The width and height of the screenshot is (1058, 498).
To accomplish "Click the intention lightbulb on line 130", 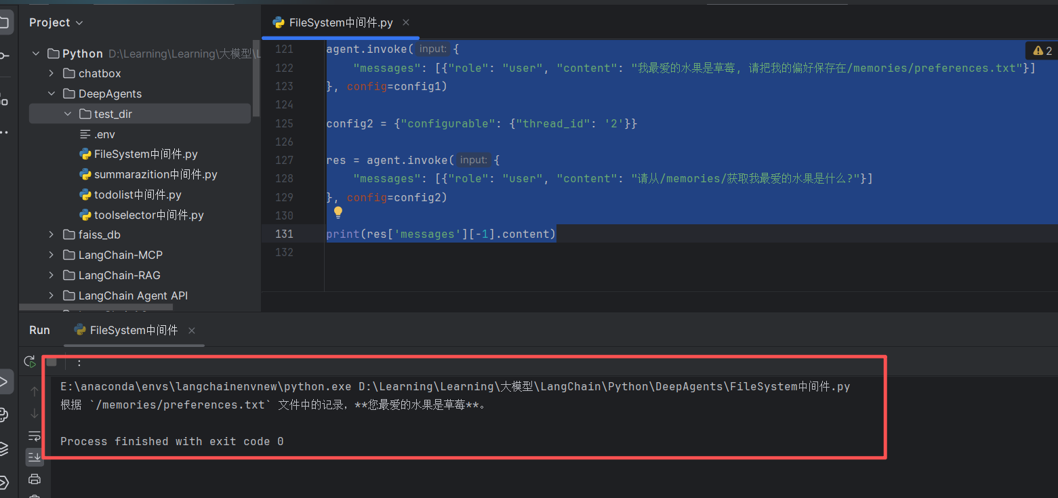I will click(x=338, y=213).
